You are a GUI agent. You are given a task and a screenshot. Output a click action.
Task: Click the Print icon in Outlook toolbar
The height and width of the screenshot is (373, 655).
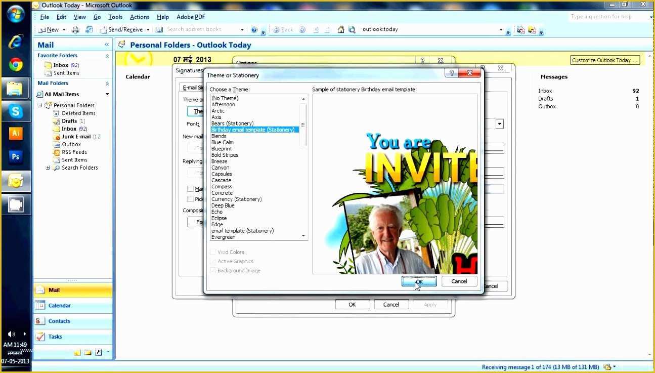coord(75,29)
